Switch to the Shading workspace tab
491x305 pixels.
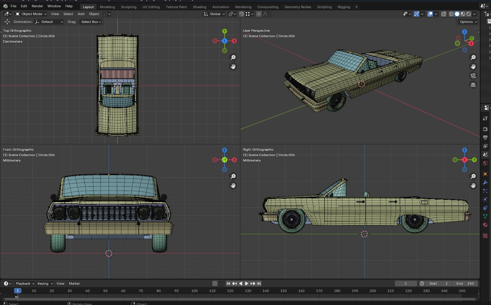click(199, 7)
